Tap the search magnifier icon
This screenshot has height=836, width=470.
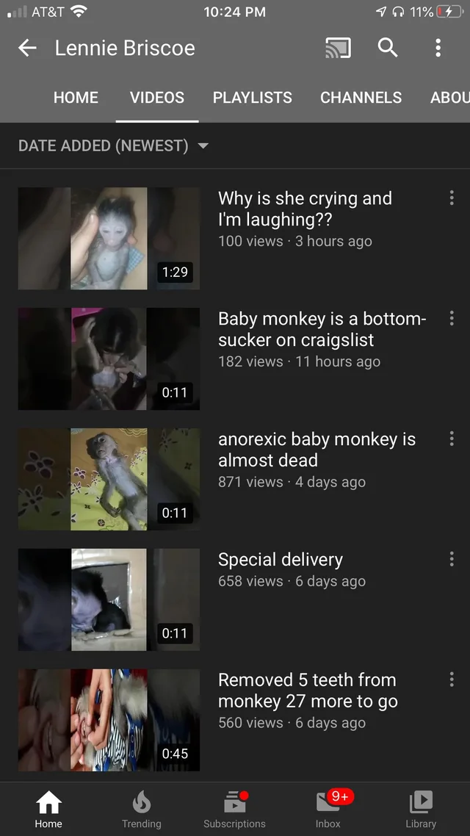point(388,48)
